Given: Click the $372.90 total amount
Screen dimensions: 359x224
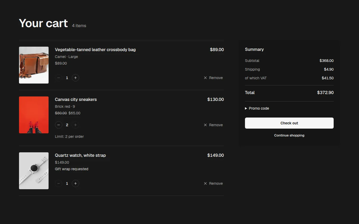Looking at the screenshot, I should point(325,92).
